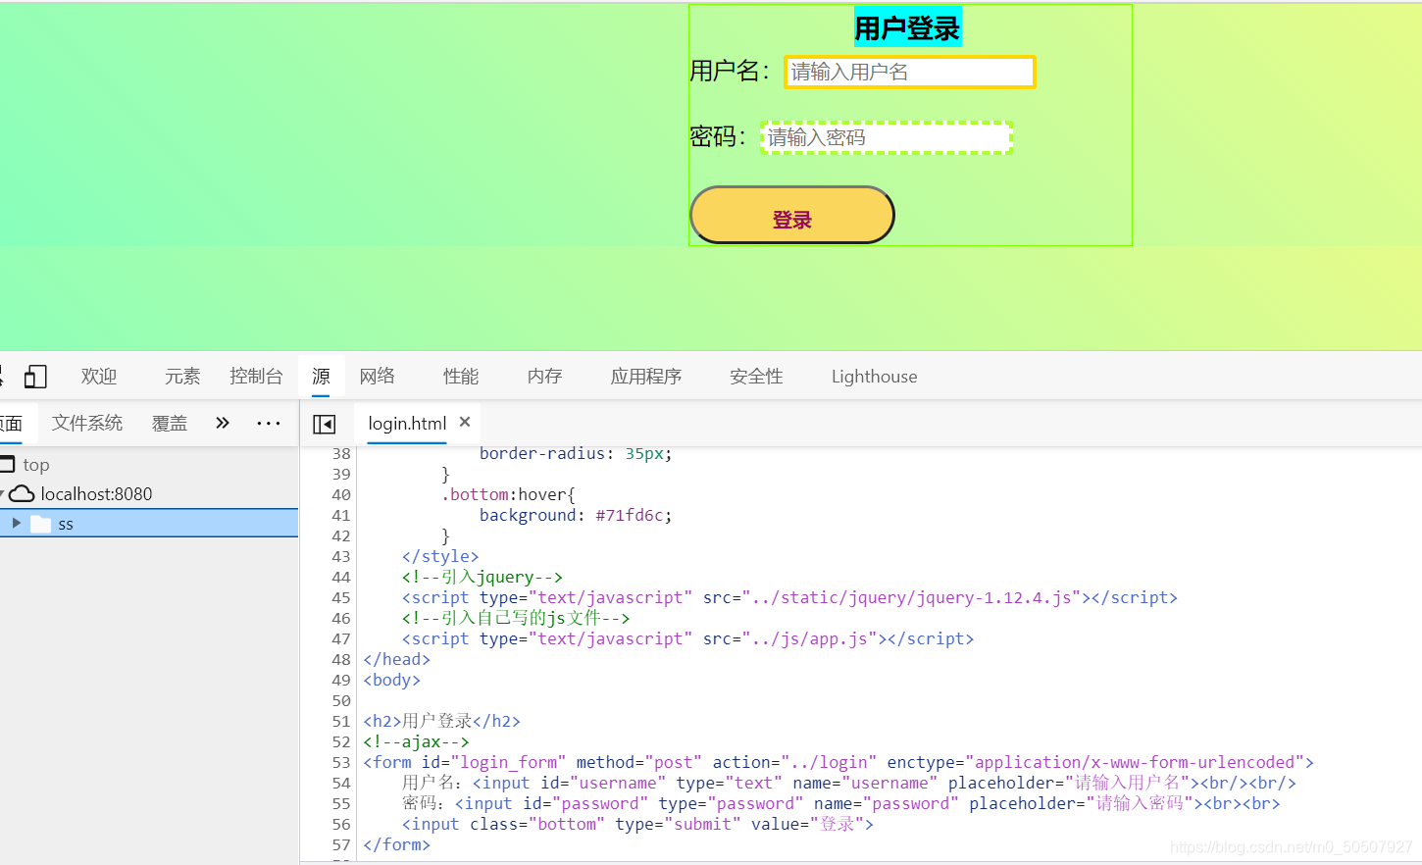This screenshot has height=865, width=1422.
Task: Open the 欢迎 DevTools tab
Action: click(x=99, y=377)
